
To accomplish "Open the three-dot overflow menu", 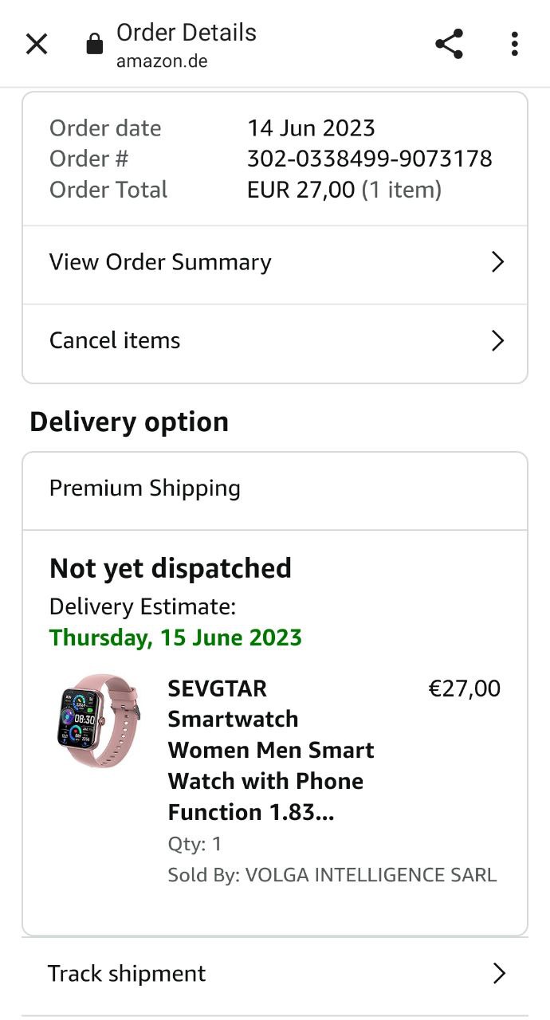I will click(x=515, y=44).
